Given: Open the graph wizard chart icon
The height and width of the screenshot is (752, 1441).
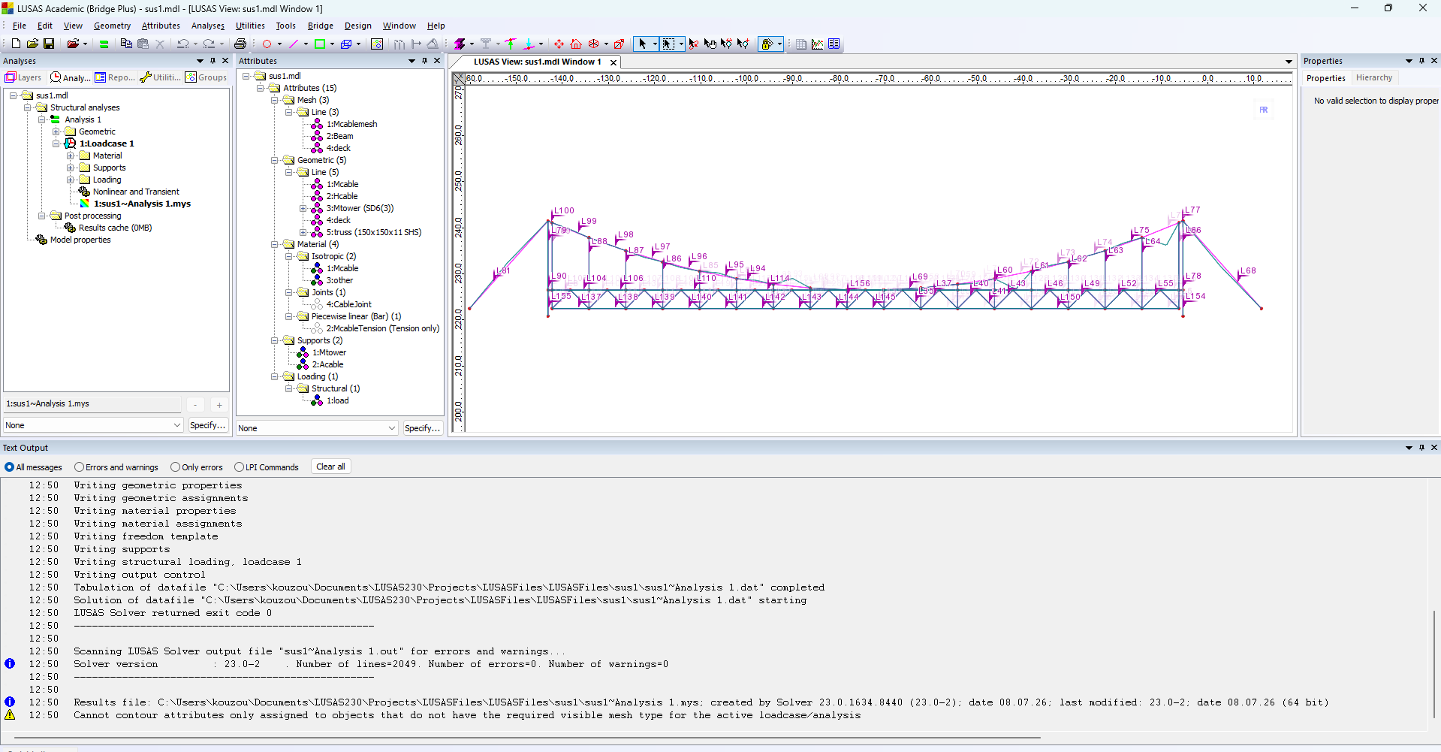Looking at the screenshot, I should (x=818, y=44).
